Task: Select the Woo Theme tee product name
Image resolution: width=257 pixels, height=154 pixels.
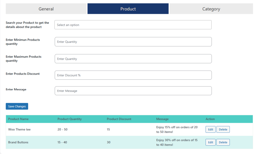Action: coord(19,129)
